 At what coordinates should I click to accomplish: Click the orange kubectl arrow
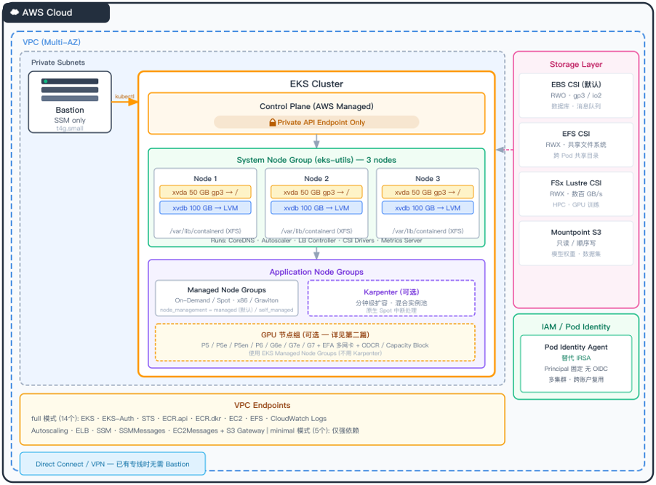(124, 102)
